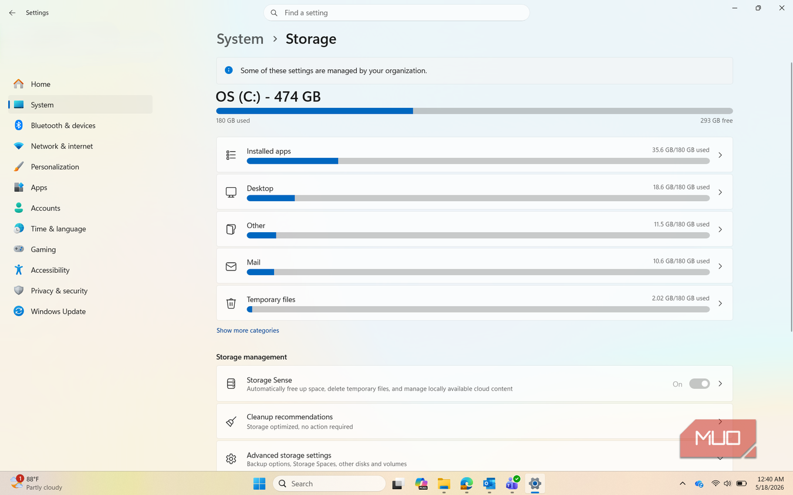The image size is (793, 495).
Task: Click the Installed apps list icon
Action: (x=231, y=155)
